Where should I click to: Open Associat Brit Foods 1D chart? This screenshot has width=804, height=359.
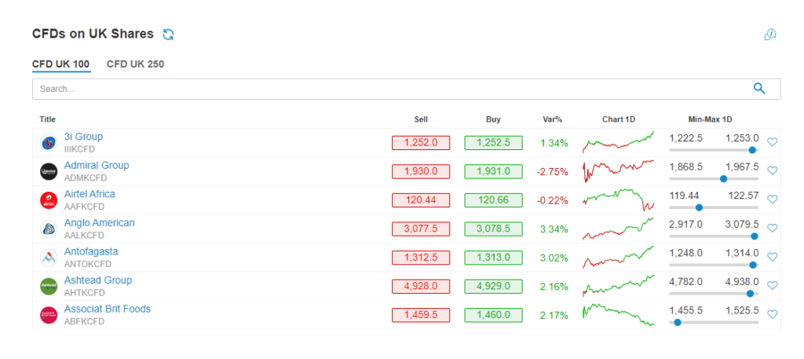click(x=619, y=315)
